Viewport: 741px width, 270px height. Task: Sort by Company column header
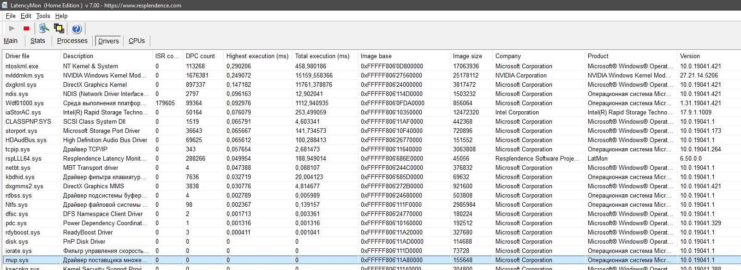coord(538,56)
